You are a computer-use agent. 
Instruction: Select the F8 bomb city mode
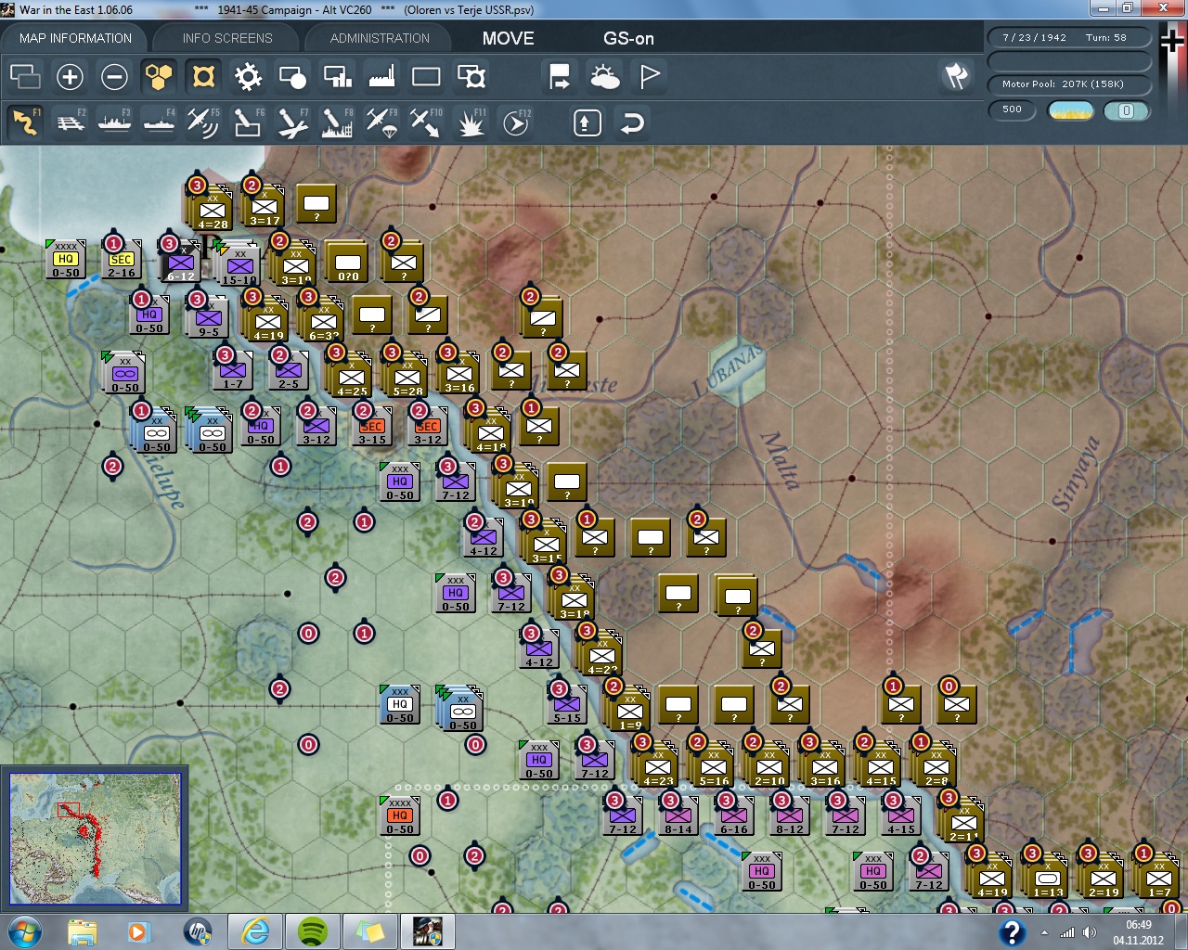337,122
